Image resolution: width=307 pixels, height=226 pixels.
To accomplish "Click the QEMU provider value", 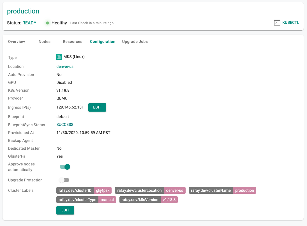I will [x=62, y=98].
